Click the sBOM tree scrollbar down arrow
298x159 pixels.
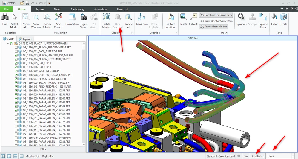pyautogui.click(x=84, y=145)
